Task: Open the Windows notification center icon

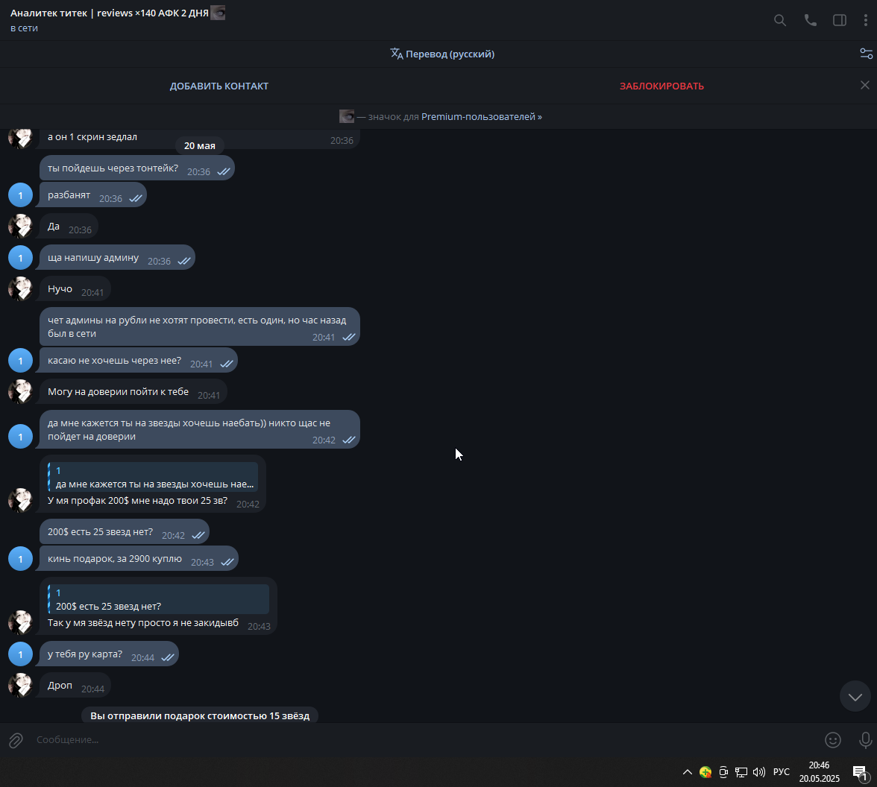Action: pyautogui.click(x=860, y=772)
